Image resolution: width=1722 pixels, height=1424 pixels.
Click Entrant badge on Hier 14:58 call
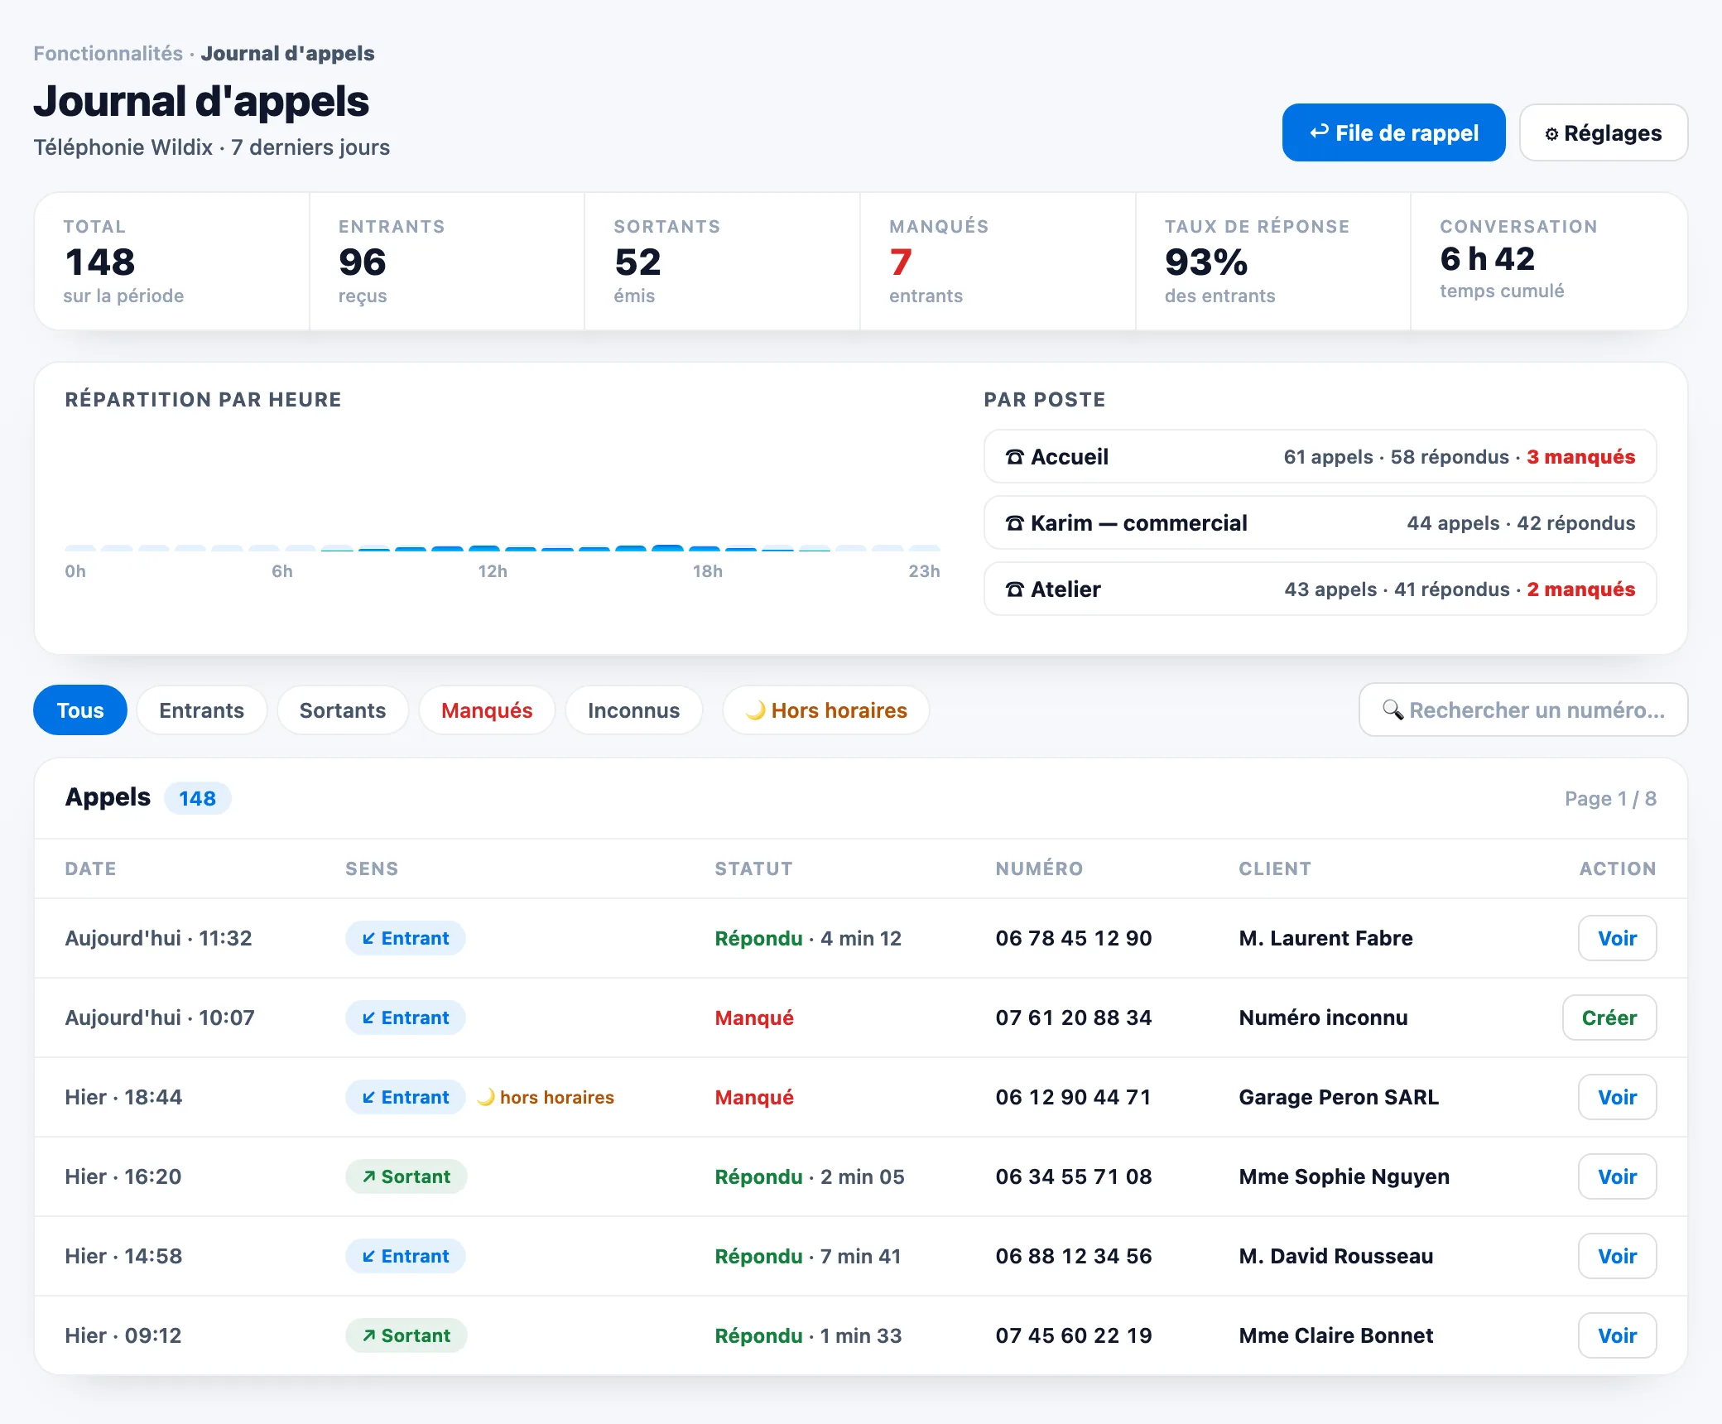pyautogui.click(x=405, y=1256)
